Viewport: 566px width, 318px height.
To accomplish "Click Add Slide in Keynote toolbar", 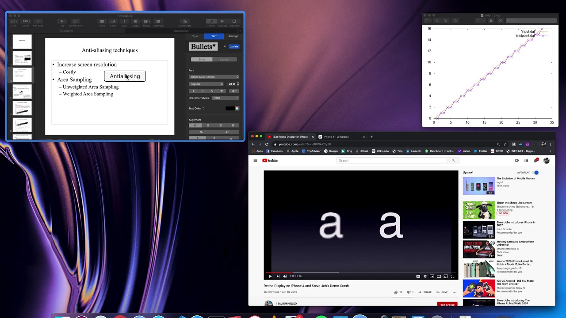I will (38, 21).
